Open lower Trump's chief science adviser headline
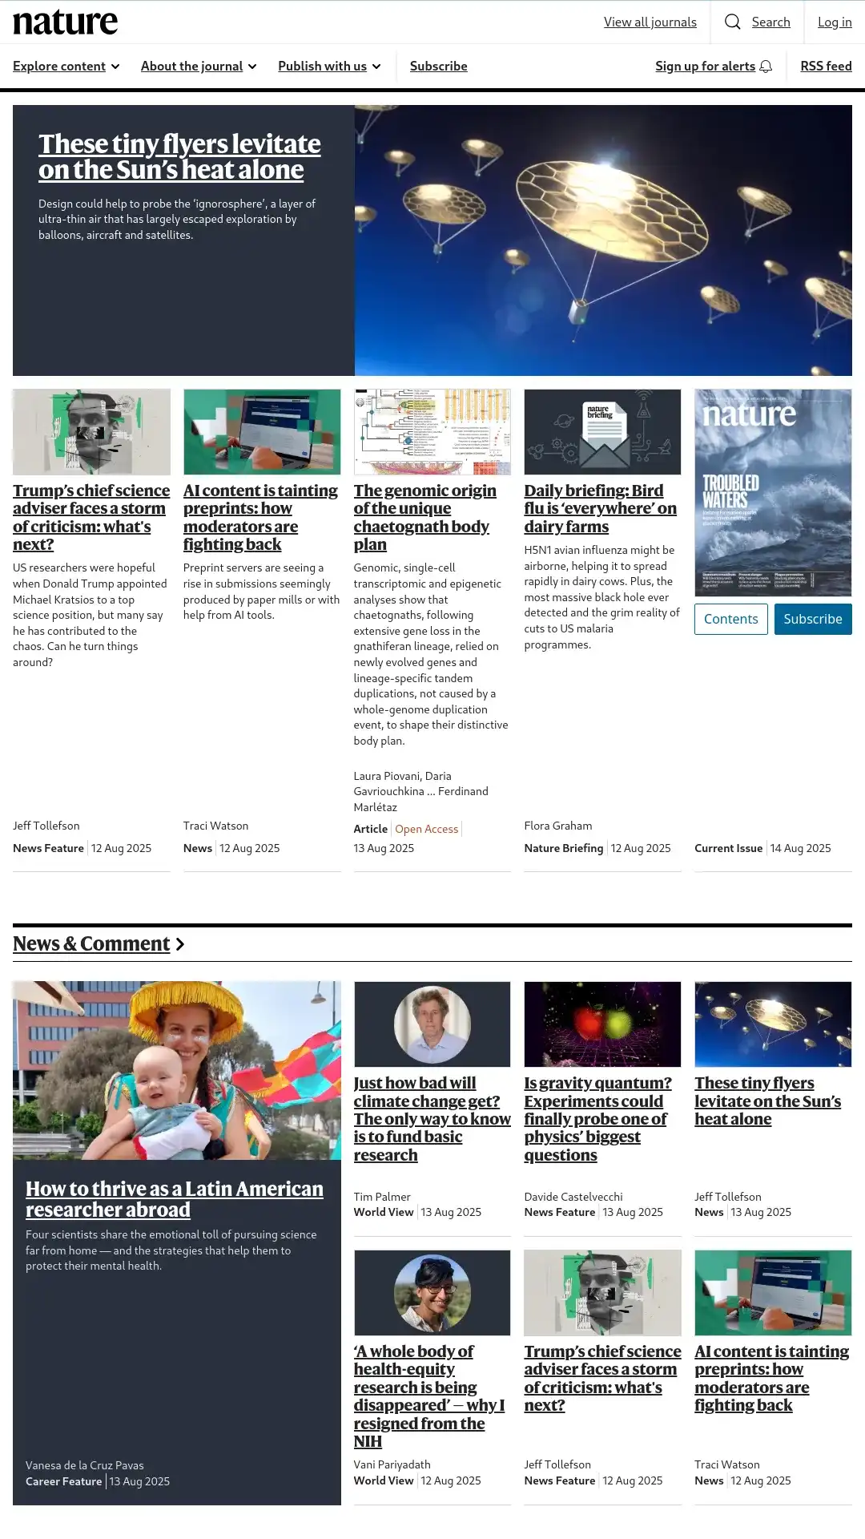 coord(602,1378)
